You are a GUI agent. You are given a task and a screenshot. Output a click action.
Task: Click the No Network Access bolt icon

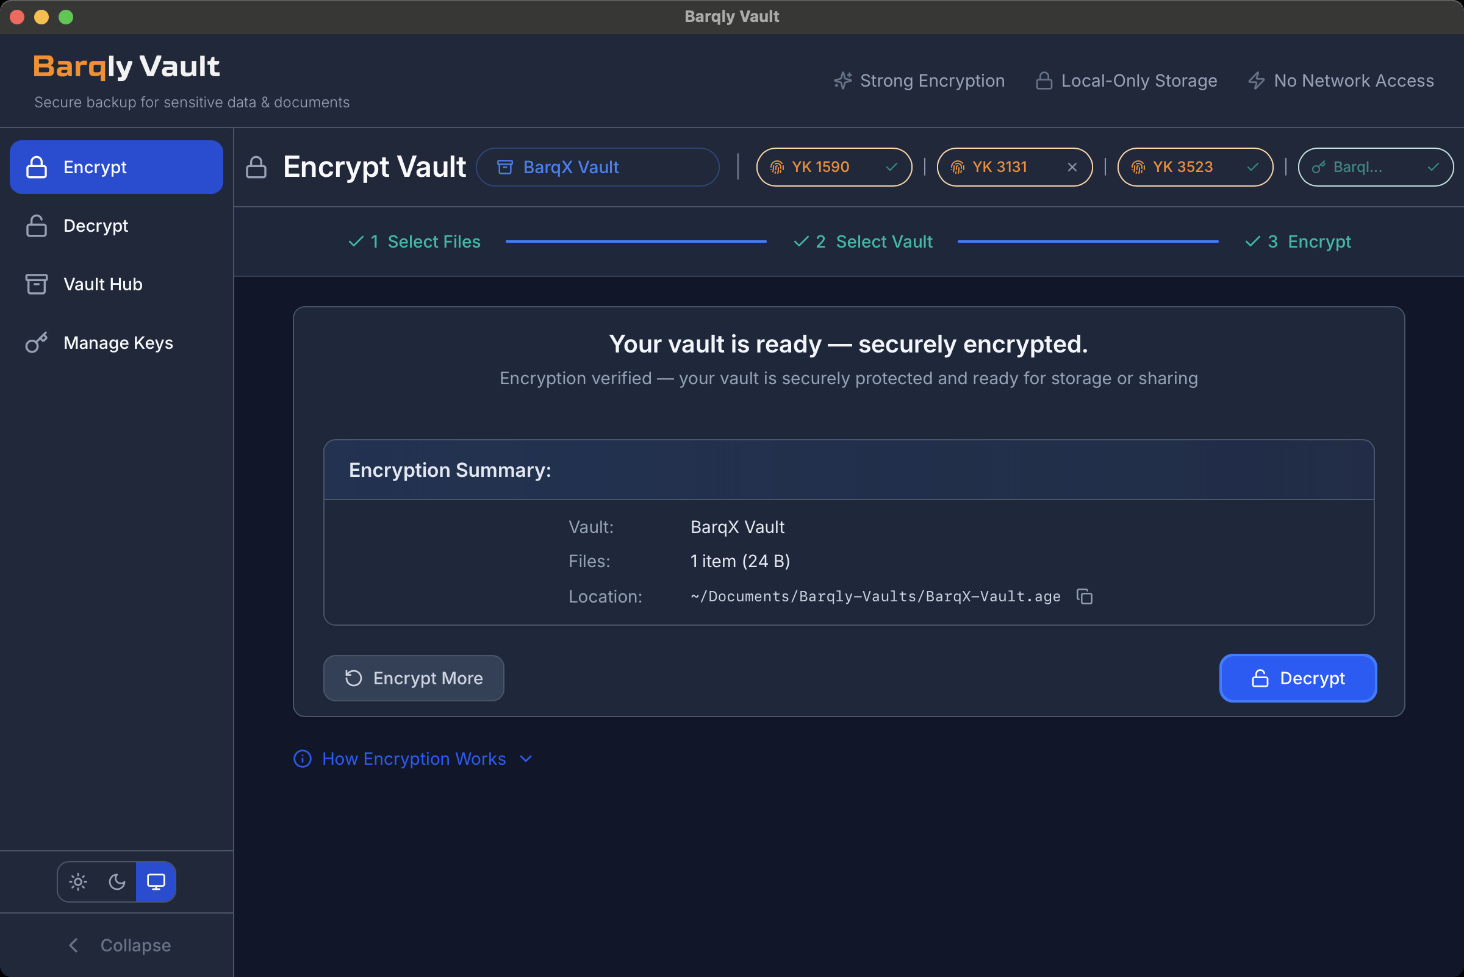[1257, 81]
